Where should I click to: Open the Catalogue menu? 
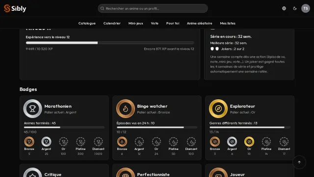tap(87, 23)
